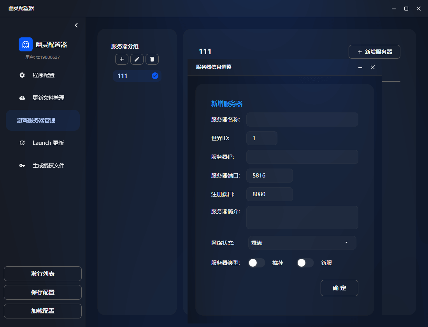Enable the 推荐 server type toggle

tap(256, 263)
